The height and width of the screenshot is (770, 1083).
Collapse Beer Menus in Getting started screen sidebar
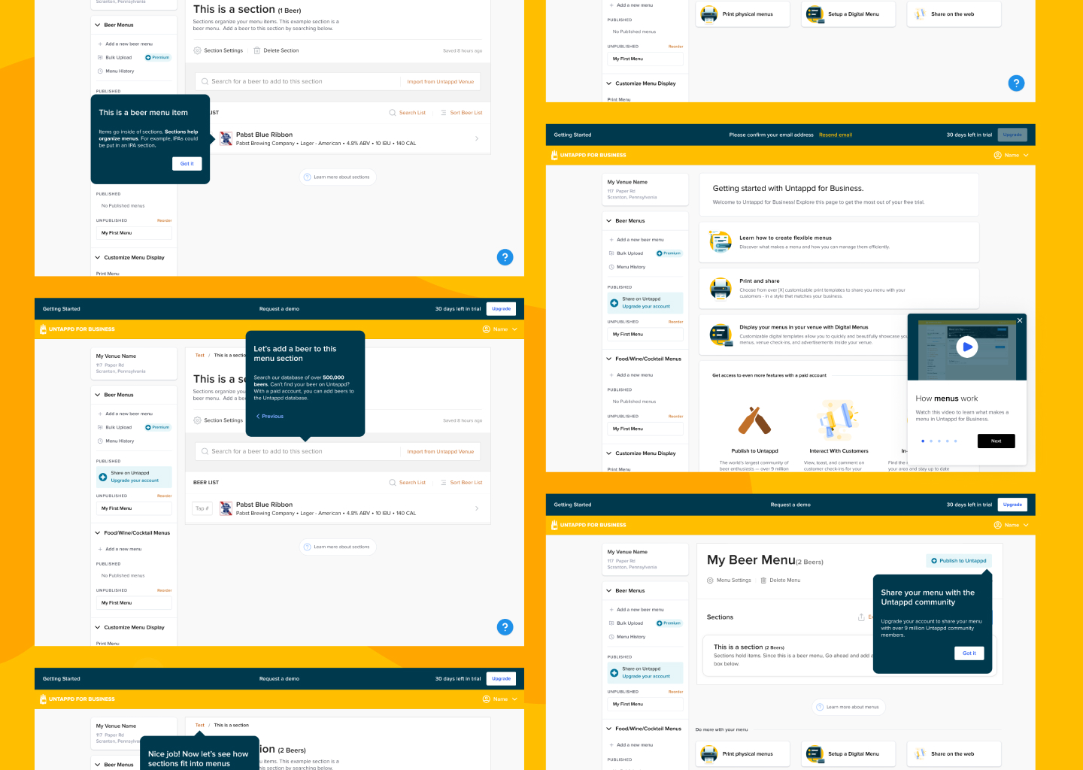609,221
